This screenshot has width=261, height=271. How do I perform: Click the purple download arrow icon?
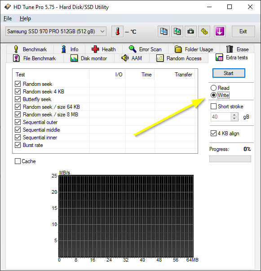click(220, 31)
